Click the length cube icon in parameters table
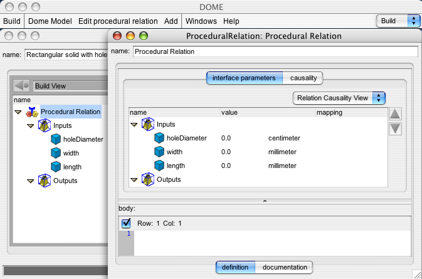This screenshot has width=422, height=279. click(159, 166)
